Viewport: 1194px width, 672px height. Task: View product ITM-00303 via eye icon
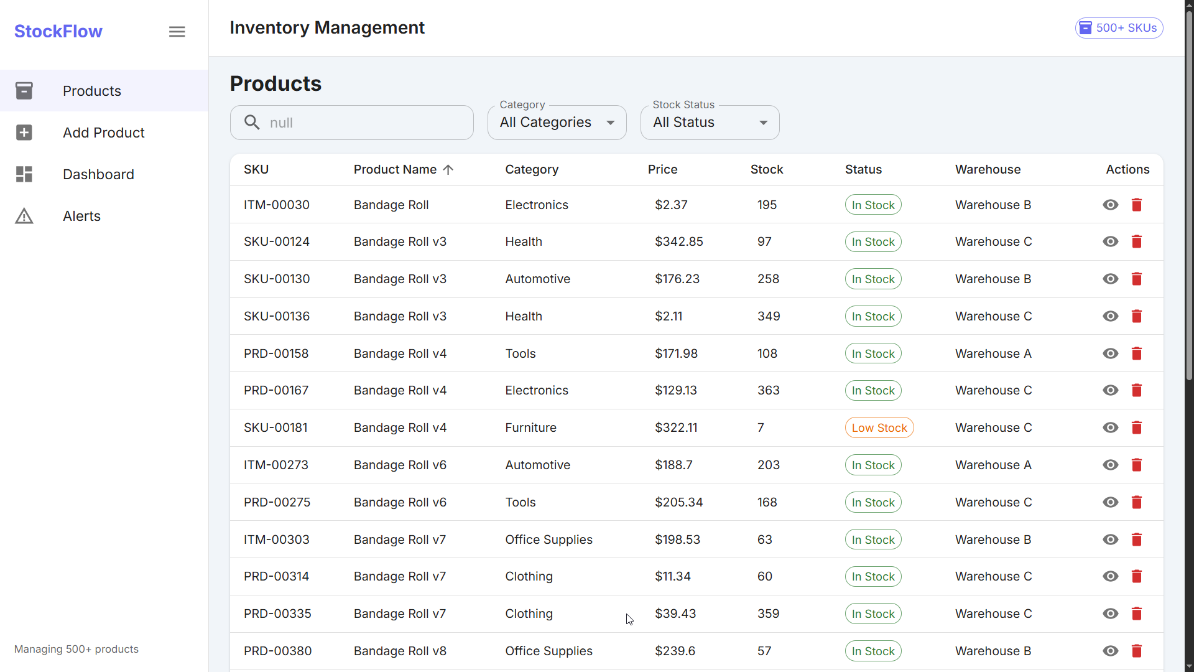coord(1110,539)
